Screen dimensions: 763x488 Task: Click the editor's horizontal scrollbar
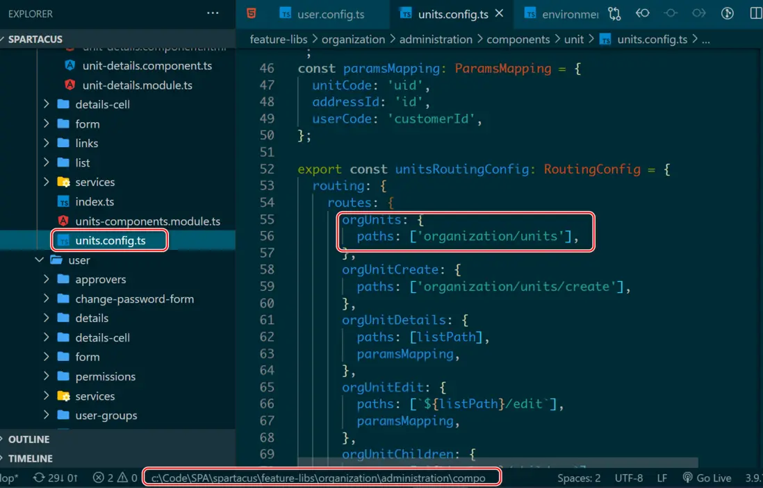498,462
